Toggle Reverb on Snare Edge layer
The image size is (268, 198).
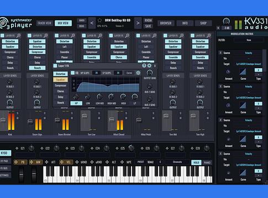pyautogui.click(x=38, y=68)
